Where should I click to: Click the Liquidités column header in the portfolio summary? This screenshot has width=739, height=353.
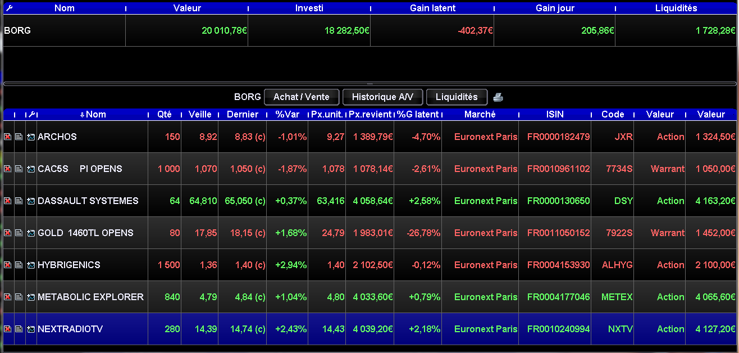coord(676,8)
